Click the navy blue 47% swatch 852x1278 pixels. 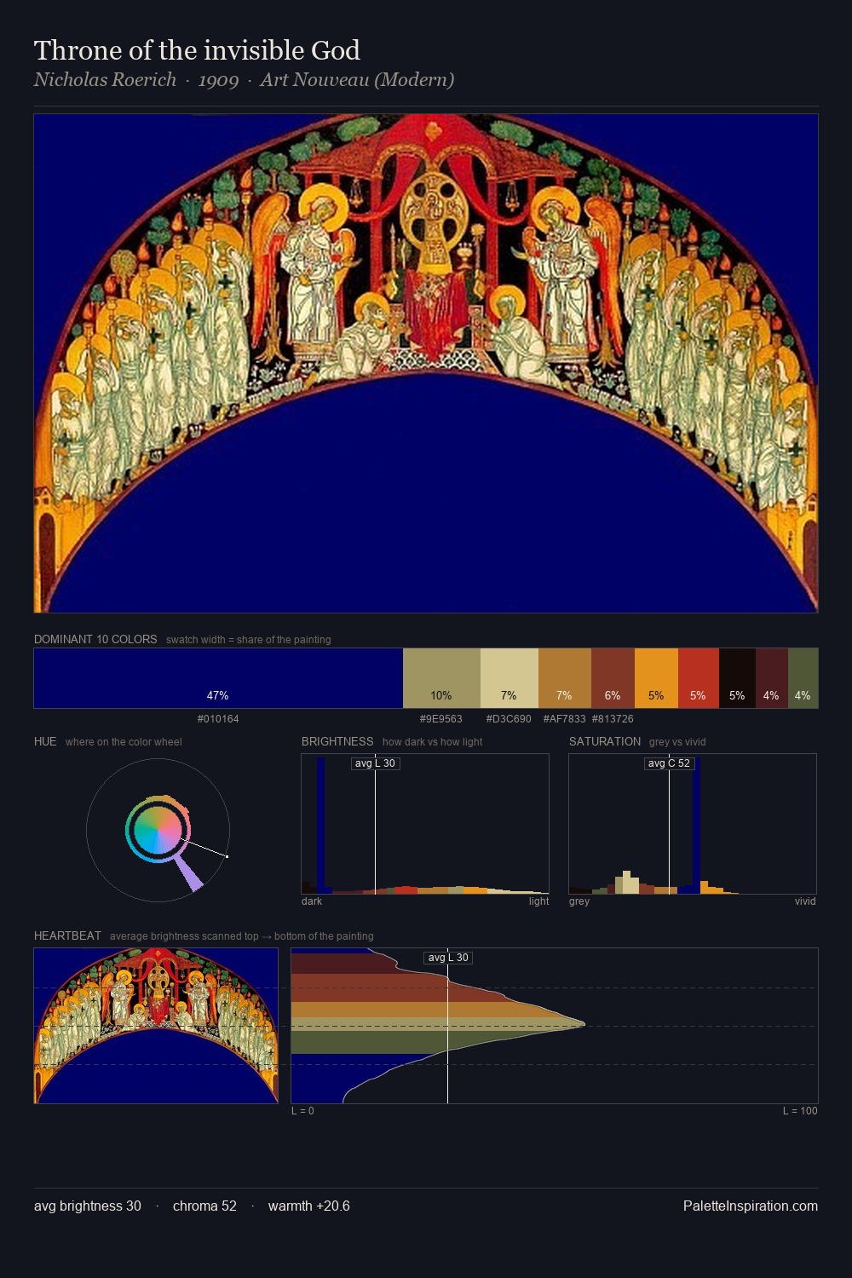[218, 678]
